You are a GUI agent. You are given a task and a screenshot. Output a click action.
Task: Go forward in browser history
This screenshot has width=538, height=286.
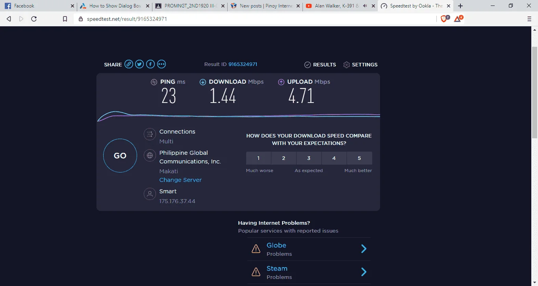click(x=21, y=19)
